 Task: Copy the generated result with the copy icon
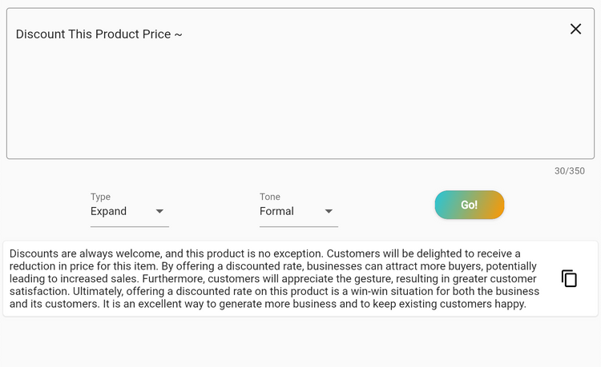(x=569, y=278)
